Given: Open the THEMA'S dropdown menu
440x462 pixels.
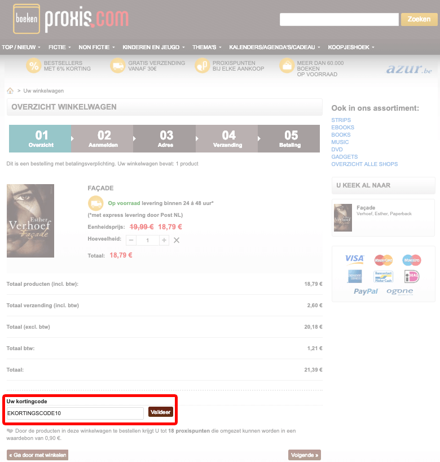Looking at the screenshot, I should [207, 47].
